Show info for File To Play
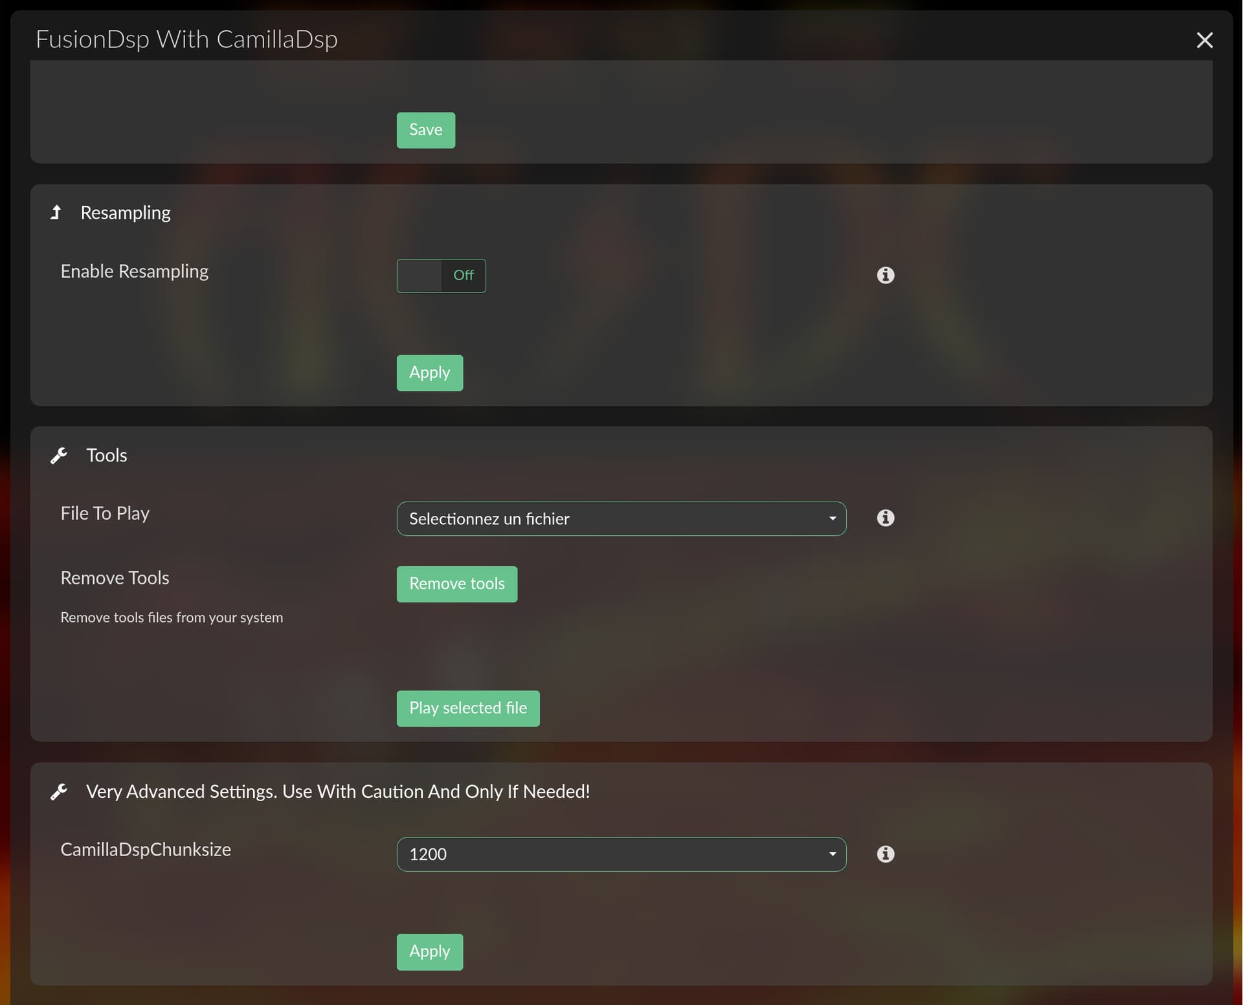1243x1005 pixels. coord(885,518)
